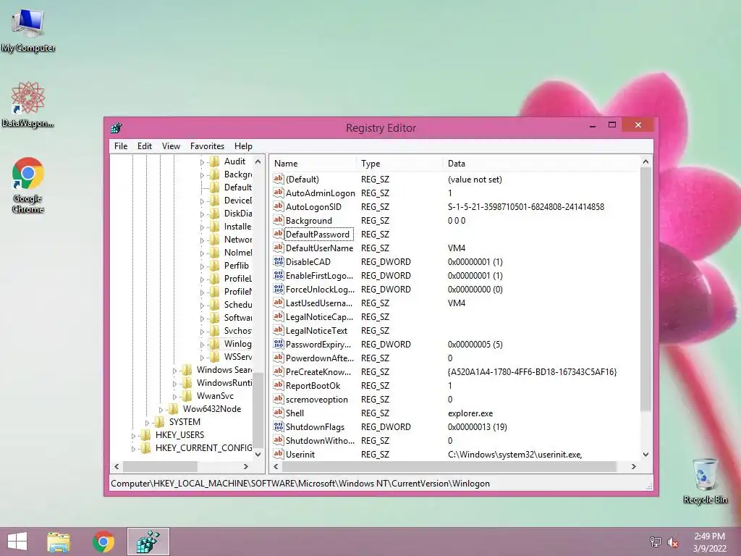Expand the WwanSvc key
Viewport: 741px width, 556px height.
[x=175, y=396]
